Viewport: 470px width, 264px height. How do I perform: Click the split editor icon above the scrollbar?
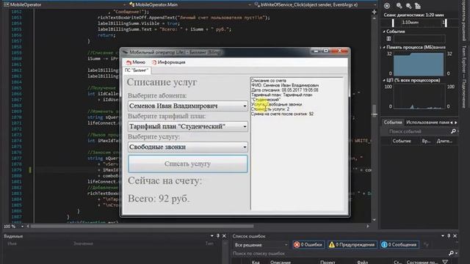click(374, 12)
